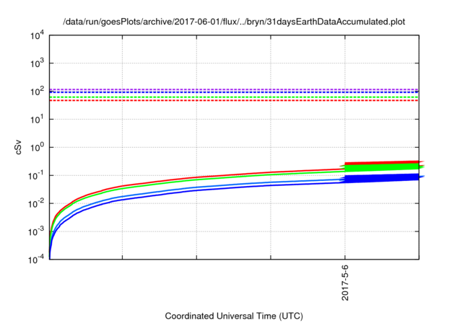The width and height of the screenshot is (462, 323).
Task: Select the cSv y-axis label
Action: coord(18,147)
